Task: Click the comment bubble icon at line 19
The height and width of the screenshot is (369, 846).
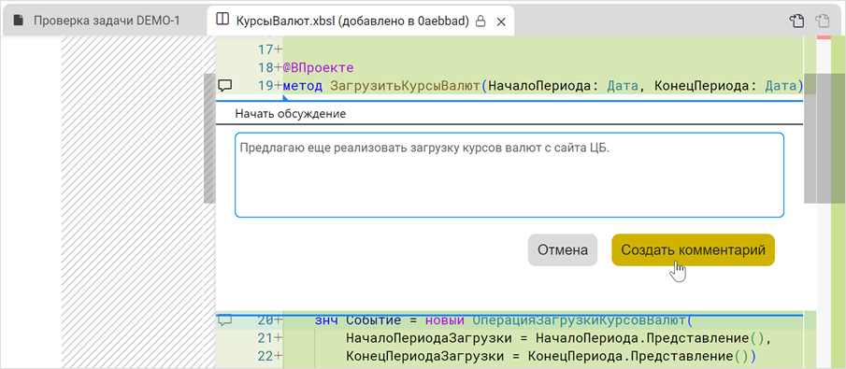Action: pos(224,85)
